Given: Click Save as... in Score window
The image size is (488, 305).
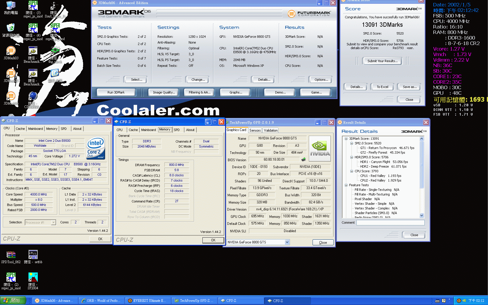Looking at the screenshot, I should click(x=410, y=87).
